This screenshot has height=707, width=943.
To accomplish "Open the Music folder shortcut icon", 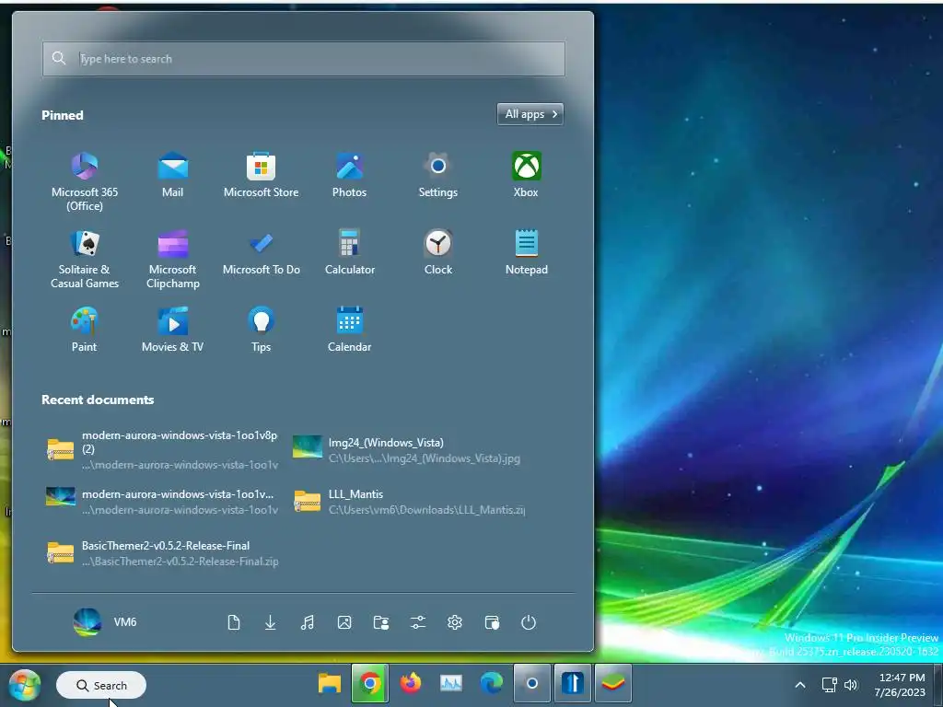I will coord(308,622).
